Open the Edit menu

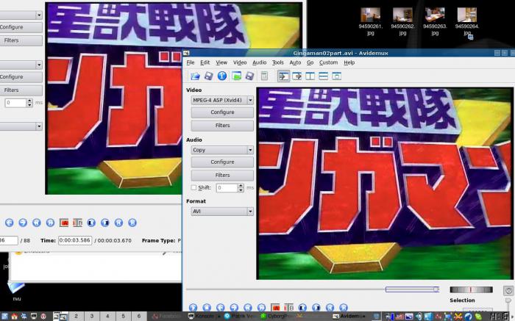(x=205, y=62)
